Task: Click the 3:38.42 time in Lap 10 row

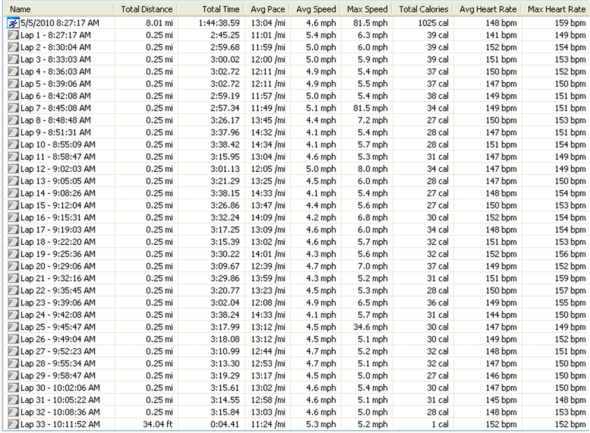Action: tap(225, 144)
